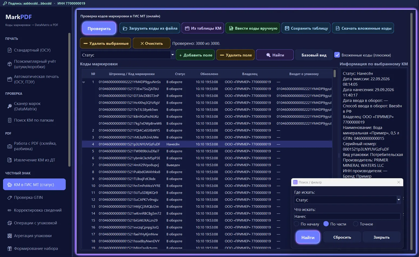Click the Формирование набора gift icon
This screenshot has width=419, height=257.
pyautogui.click(x=9, y=248)
